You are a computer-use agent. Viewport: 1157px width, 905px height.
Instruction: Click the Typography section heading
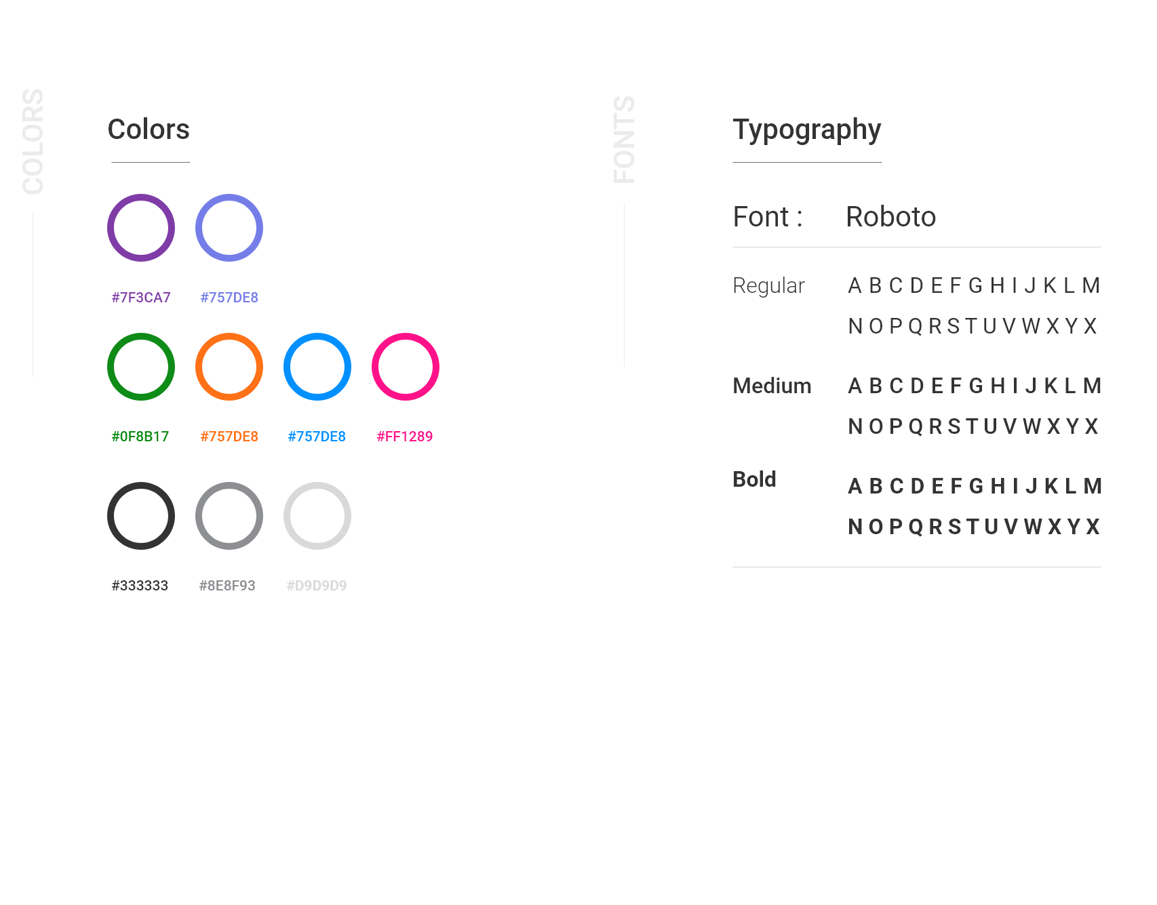(x=807, y=131)
